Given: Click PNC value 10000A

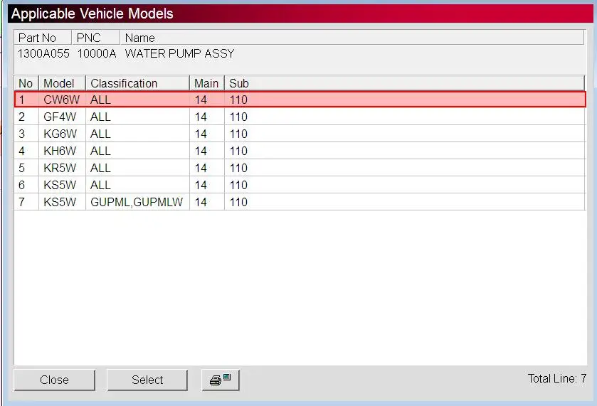Looking at the screenshot, I should tap(97, 53).
